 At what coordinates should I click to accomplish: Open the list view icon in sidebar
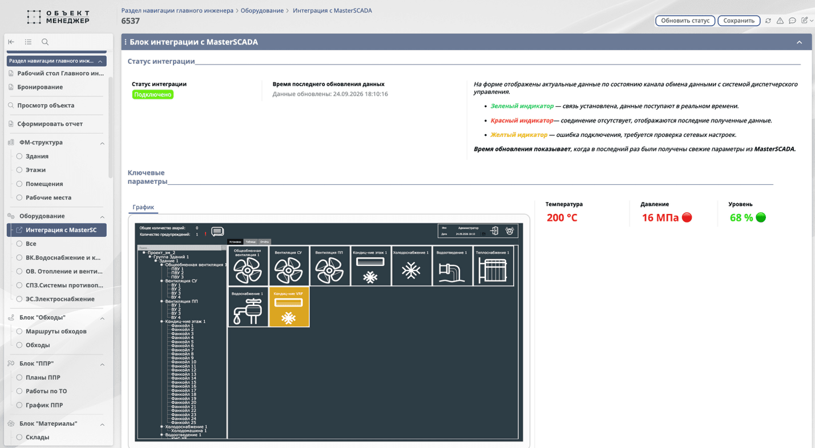click(28, 42)
